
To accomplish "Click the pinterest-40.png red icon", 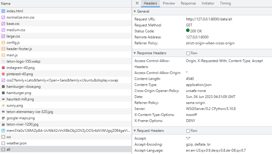I will [3, 74].
